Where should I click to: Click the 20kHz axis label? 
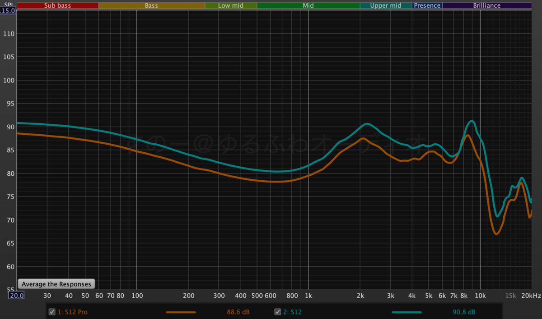(531, 296)
